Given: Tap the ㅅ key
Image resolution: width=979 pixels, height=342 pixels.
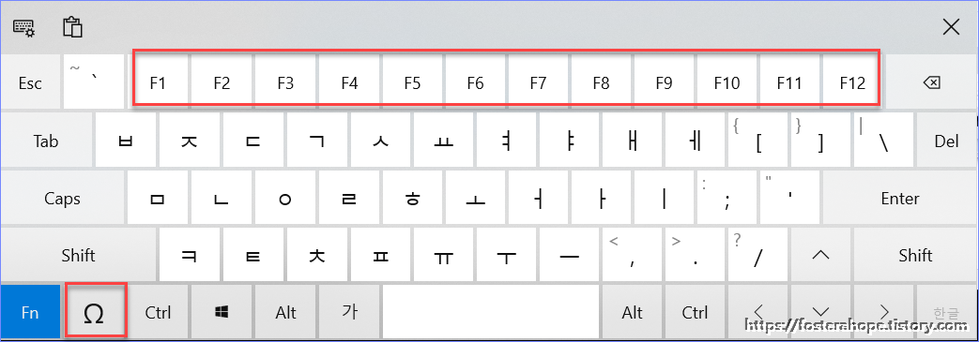Looking at the screenshot, I should coord(380,141).
